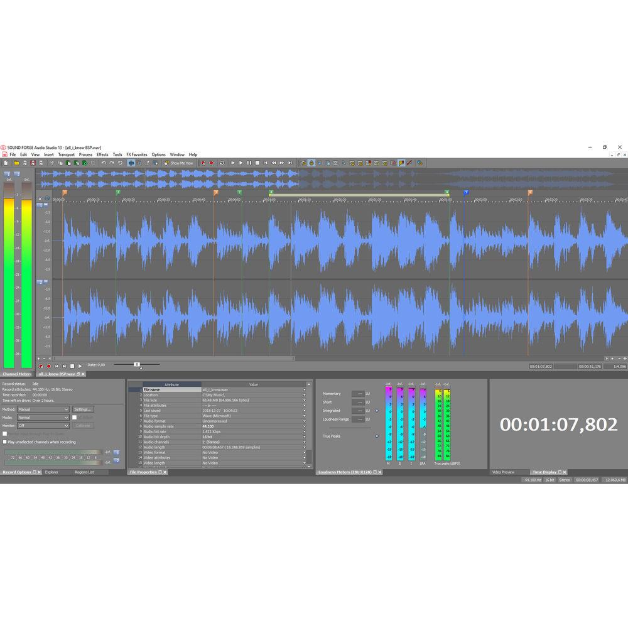Create a new file with the New icon
Screen dimensions: 628x628
pos(6,163)
